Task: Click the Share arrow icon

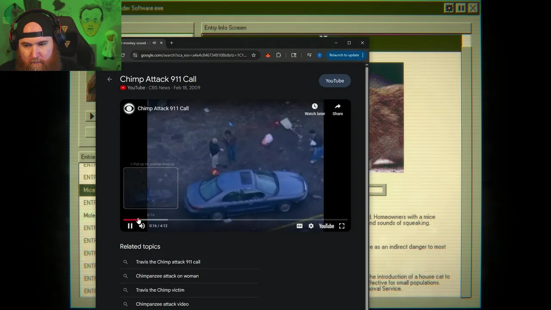Action: point(337,106)
